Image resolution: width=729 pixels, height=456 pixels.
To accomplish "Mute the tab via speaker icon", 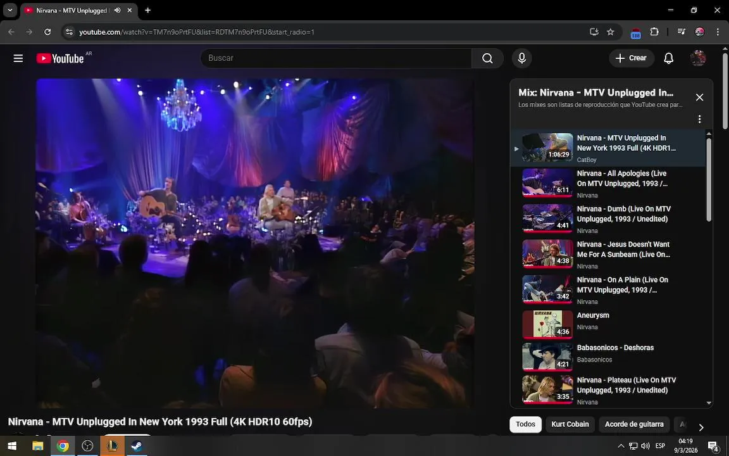I will coord(118,10).
